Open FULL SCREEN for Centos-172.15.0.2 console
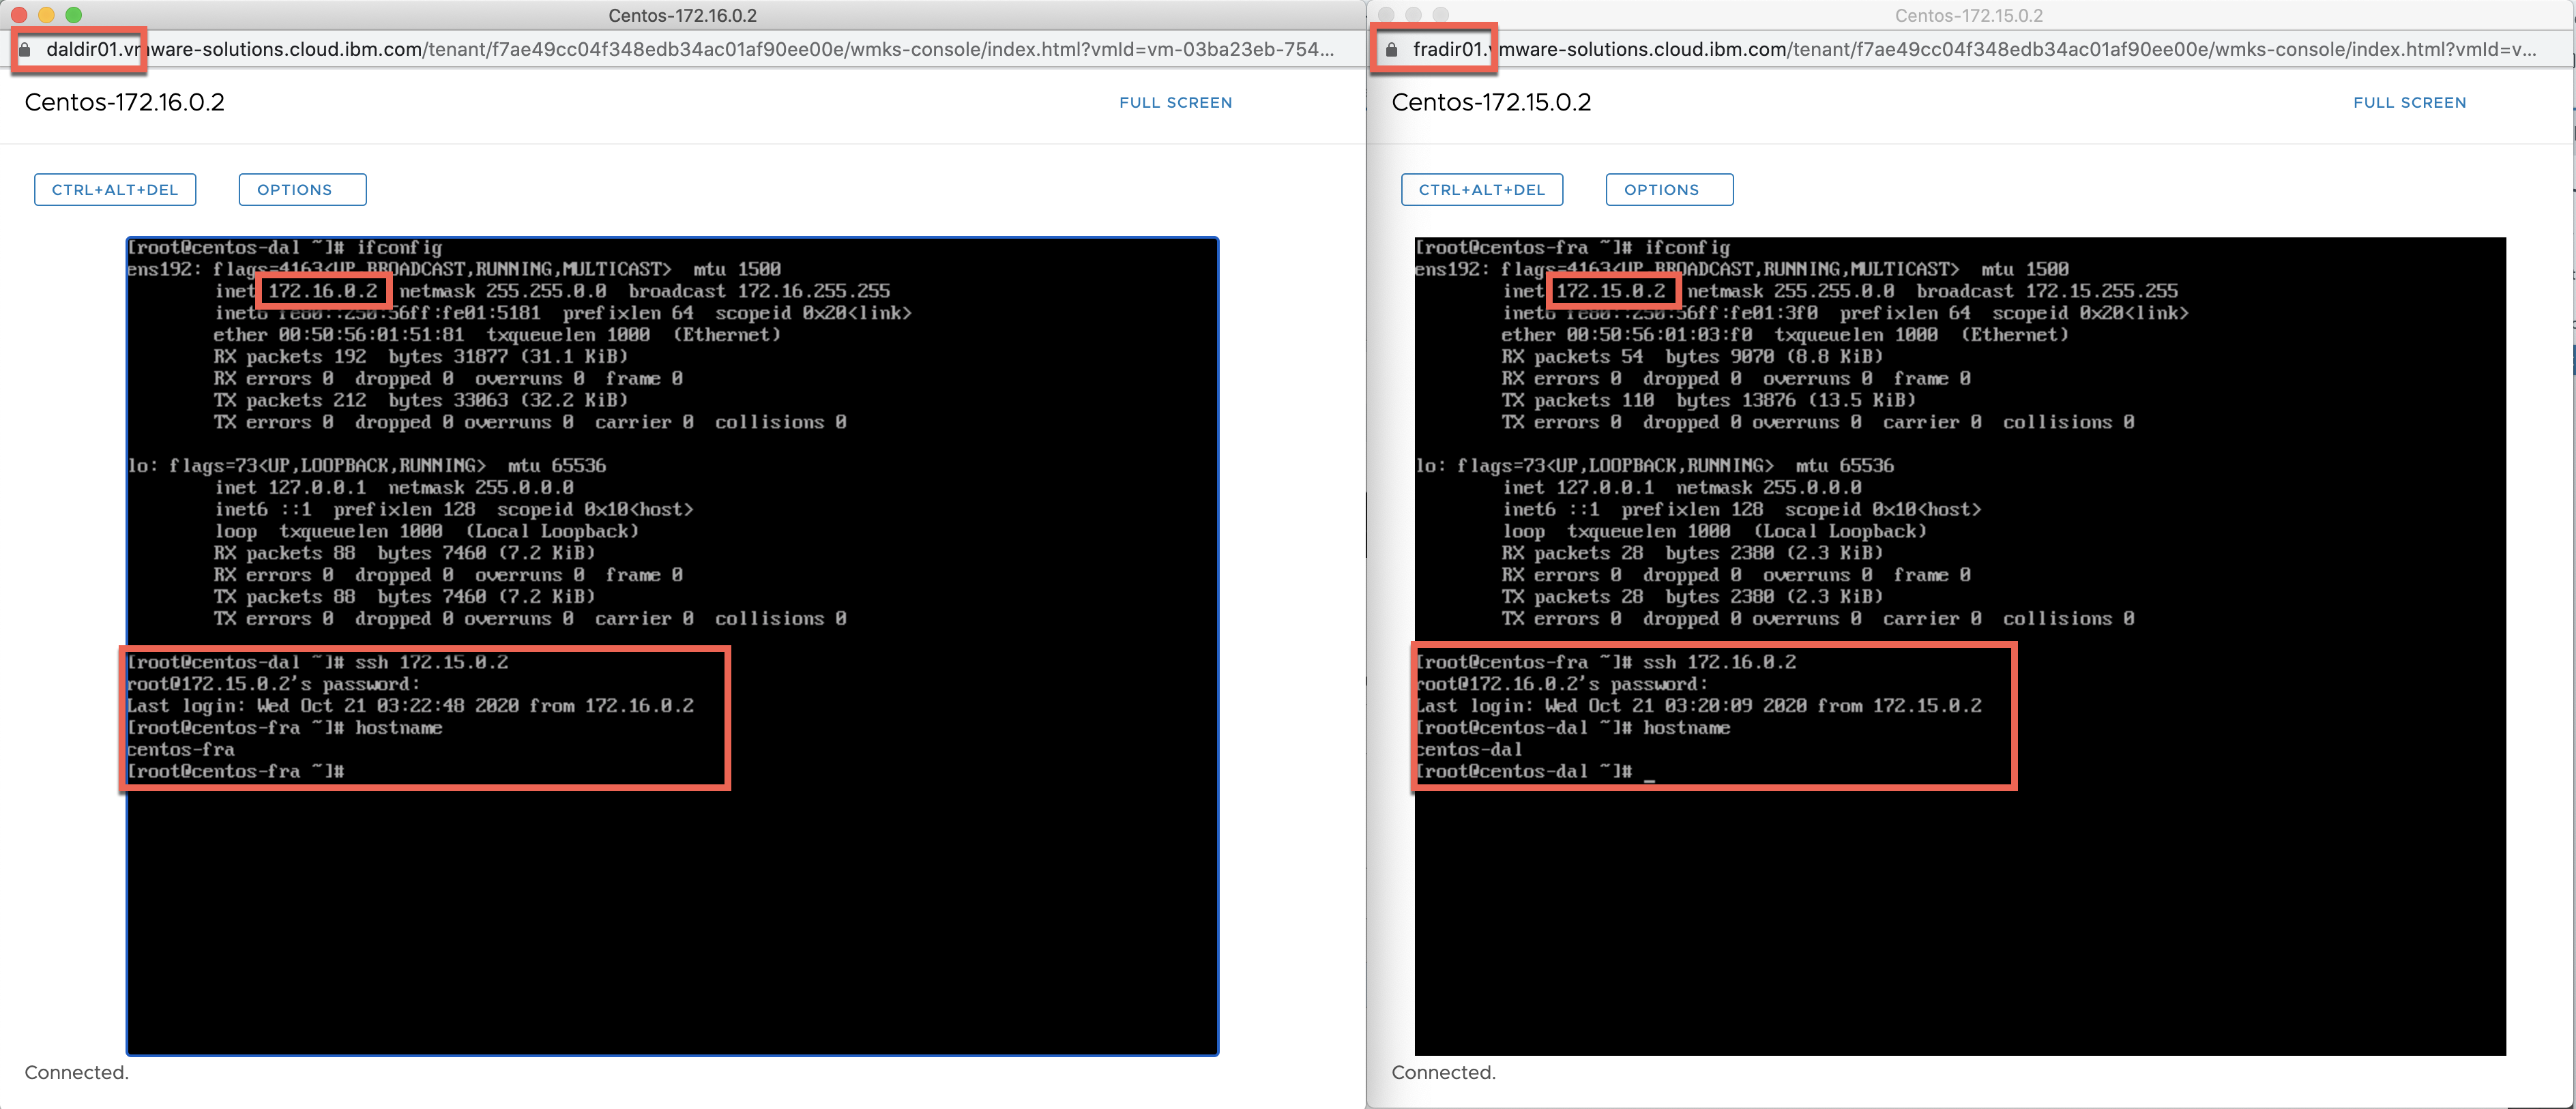2576x1109 pixels. pyautogui.click(x=2409, y=103)
